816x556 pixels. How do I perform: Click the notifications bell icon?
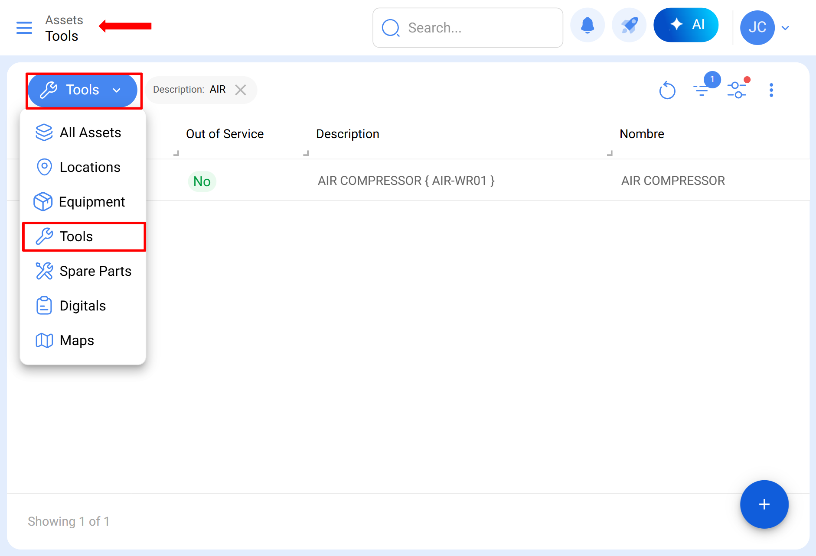click(587, 26)
